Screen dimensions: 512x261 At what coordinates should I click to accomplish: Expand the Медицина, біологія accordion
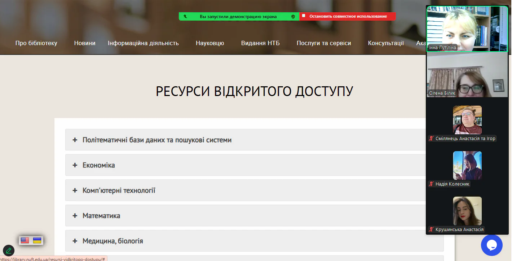click(112, 241)
